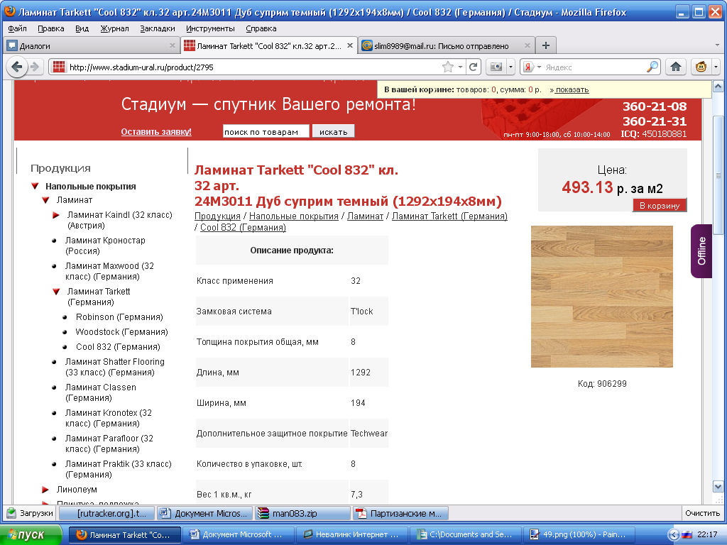Click Продукция breadcrumb link

[217, 216]
